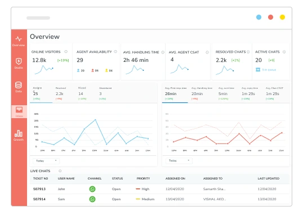Click info icon next to Avg. Handling Time
The width and height of the screenshot is (303, 211).
[x=163, y=52]
